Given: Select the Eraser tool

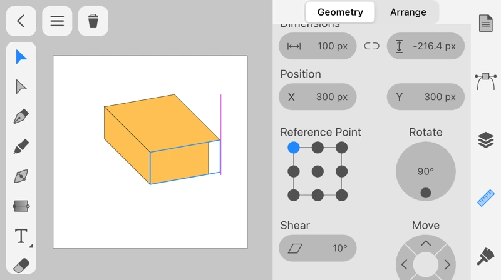Looking at the screenshot, I should (21, 265).
